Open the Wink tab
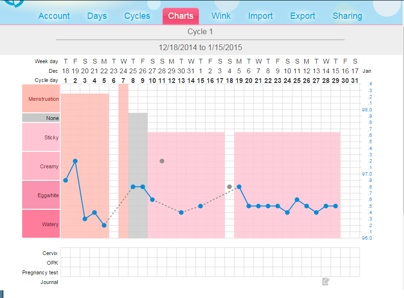Image resolution: width=404 pixels, height=298 pixels. pyautogui.click(x=221, y=16)
